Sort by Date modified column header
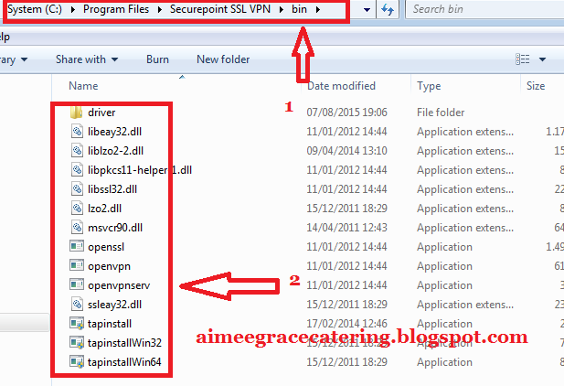 [341, 86]
